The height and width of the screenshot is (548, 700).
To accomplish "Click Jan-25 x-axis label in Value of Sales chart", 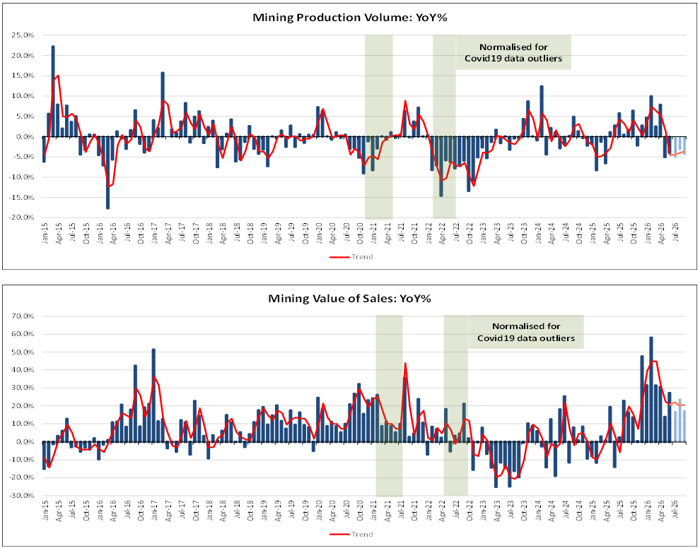I will coord(593,511).
